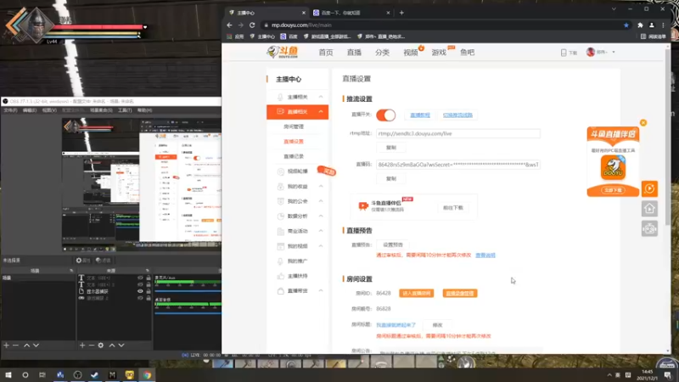Open Chrome extensions puzzle icon

640,25
